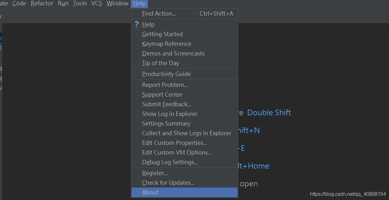Click the Double Shift shortcut hint

(269, 113)
